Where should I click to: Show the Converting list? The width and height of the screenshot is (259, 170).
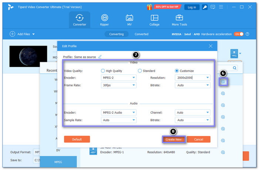pos(117,34)
